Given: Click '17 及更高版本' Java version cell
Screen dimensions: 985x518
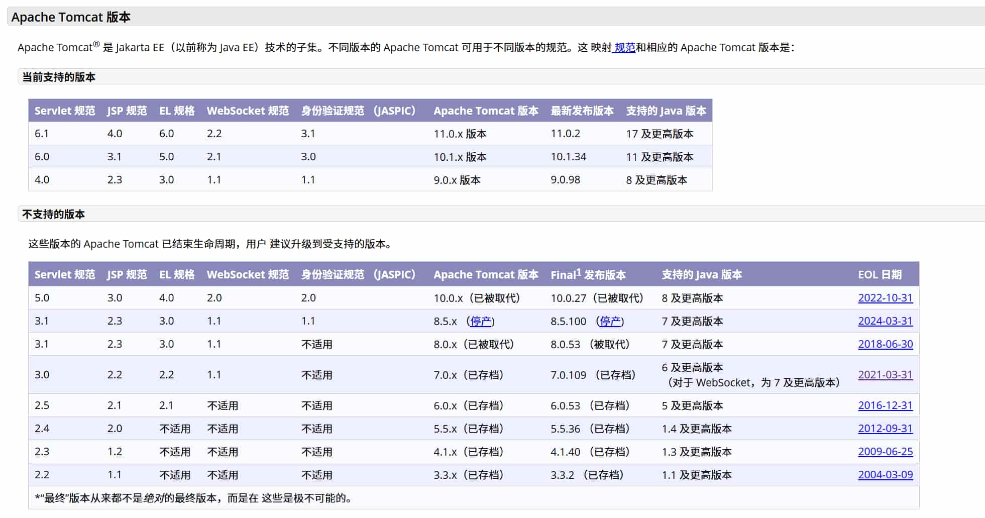Looking at the screenshot, I should [660, 134].
